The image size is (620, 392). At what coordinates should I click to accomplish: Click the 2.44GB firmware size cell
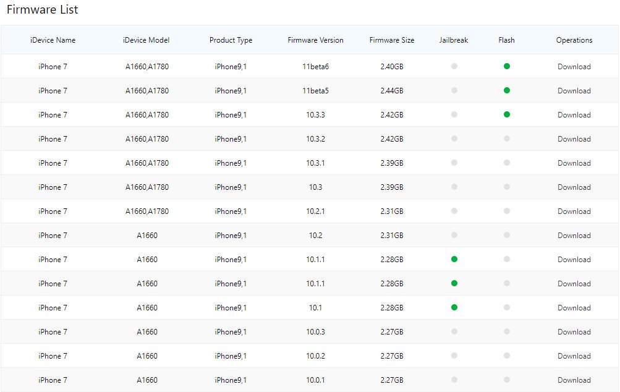coord(392,91)
